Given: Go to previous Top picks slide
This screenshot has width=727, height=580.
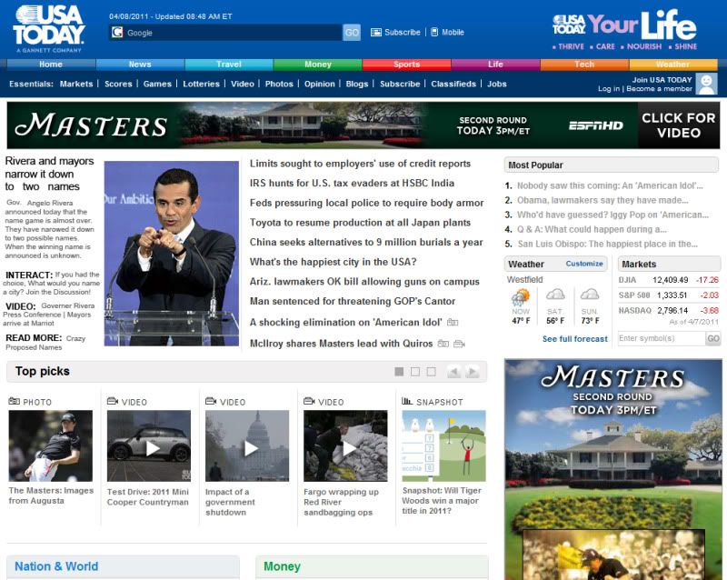Looking at the screenshot, I should (453, 371).
